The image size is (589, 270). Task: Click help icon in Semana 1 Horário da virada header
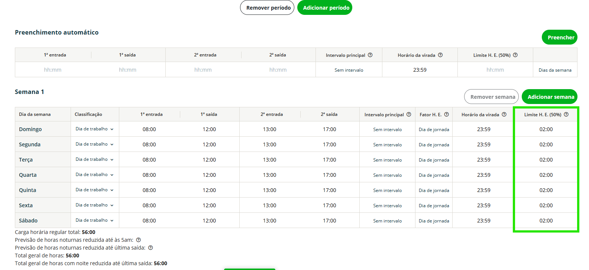[504, 114]
